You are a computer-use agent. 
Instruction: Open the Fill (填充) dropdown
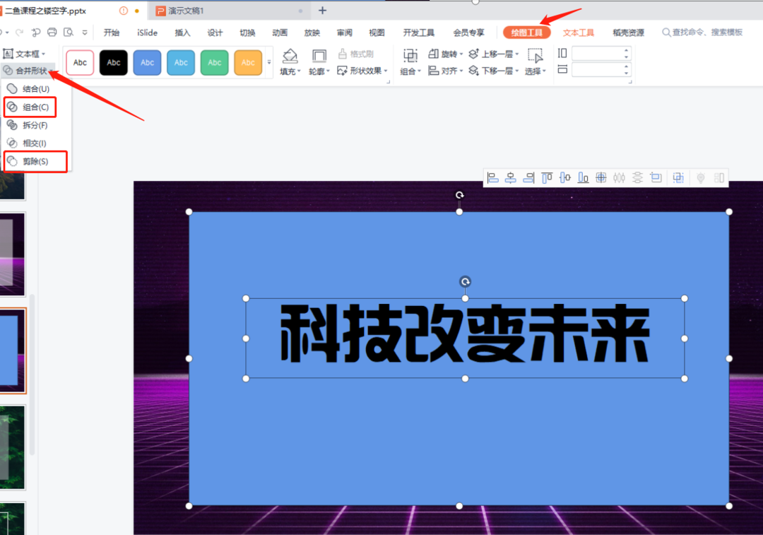290,71
